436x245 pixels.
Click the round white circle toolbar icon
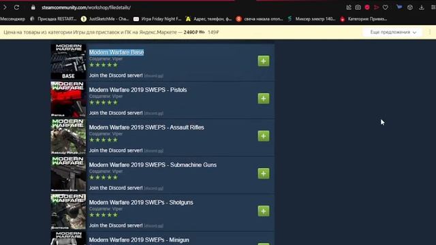click(x=410, y=7)
